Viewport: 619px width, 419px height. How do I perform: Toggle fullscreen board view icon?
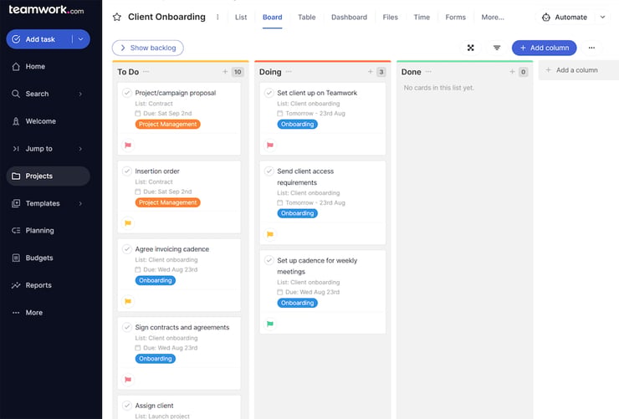point(471,48)
